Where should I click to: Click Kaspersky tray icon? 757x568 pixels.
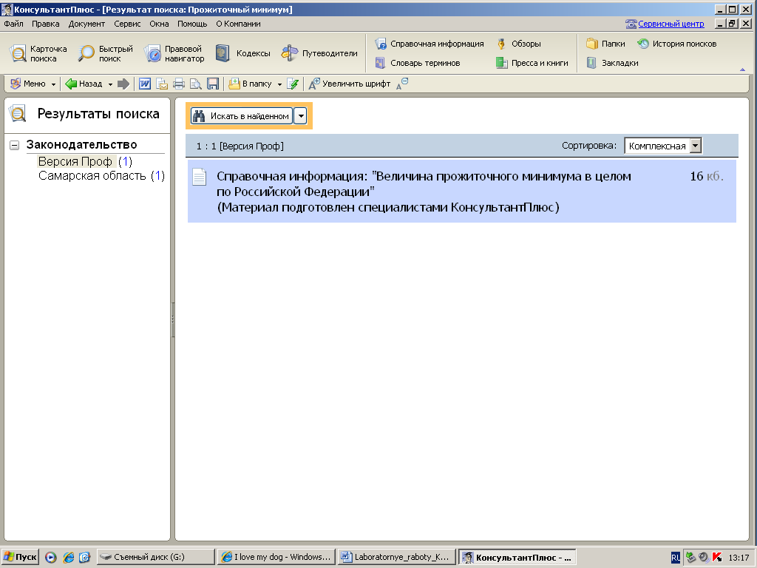coord(717,558)
